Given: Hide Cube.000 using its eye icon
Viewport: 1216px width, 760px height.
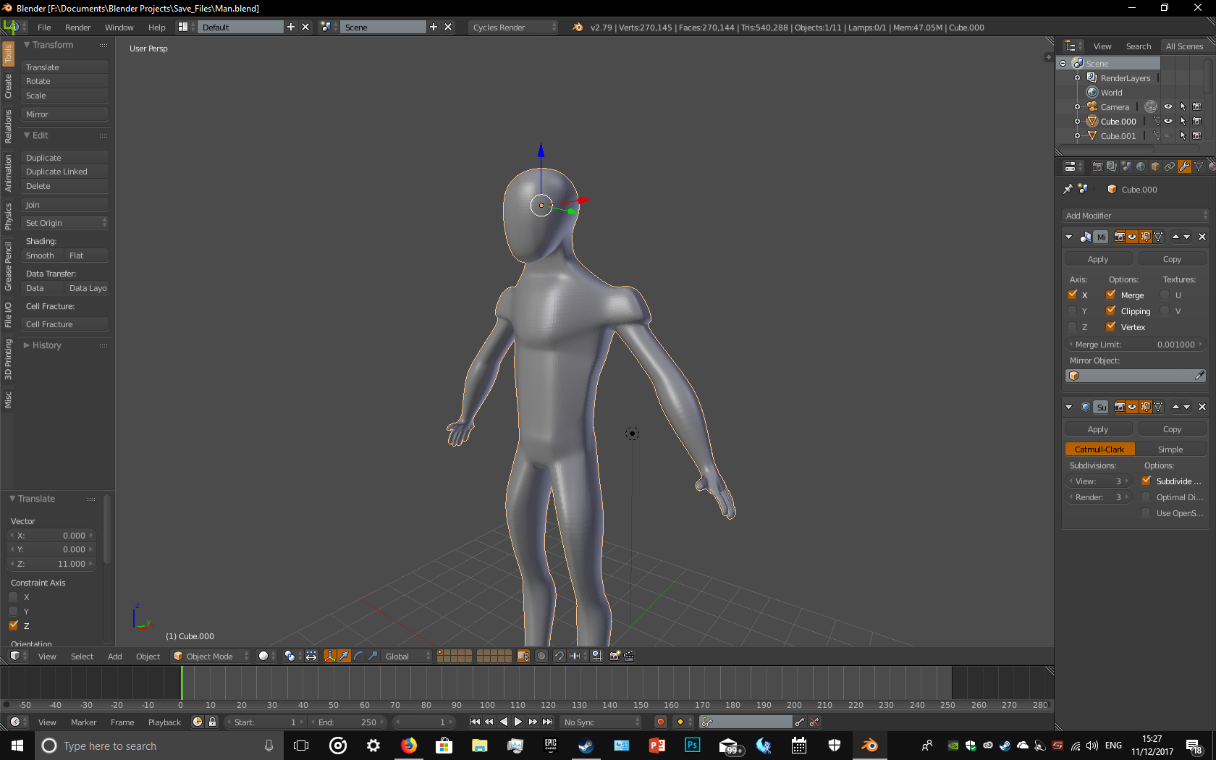Looking at the screenshot, I should tap(1168, 121).
